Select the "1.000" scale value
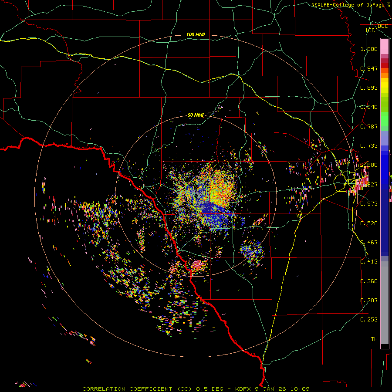 [369, 49]
